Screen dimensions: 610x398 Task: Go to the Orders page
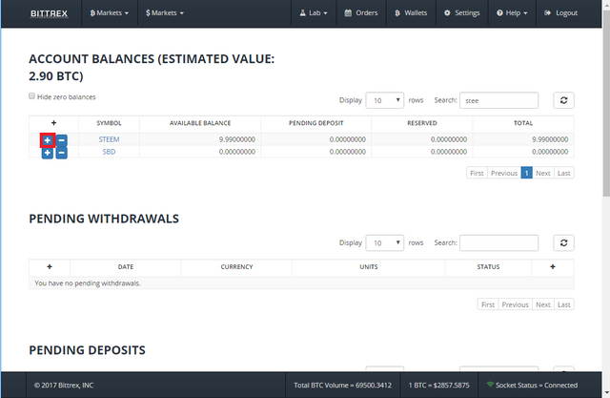pos(361,12)
